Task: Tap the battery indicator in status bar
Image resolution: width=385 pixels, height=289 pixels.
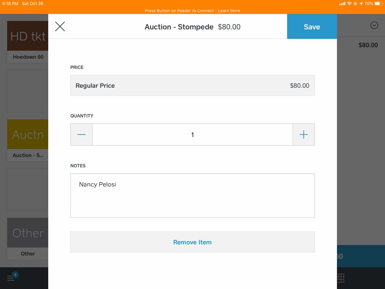Action: coord(379,4)
